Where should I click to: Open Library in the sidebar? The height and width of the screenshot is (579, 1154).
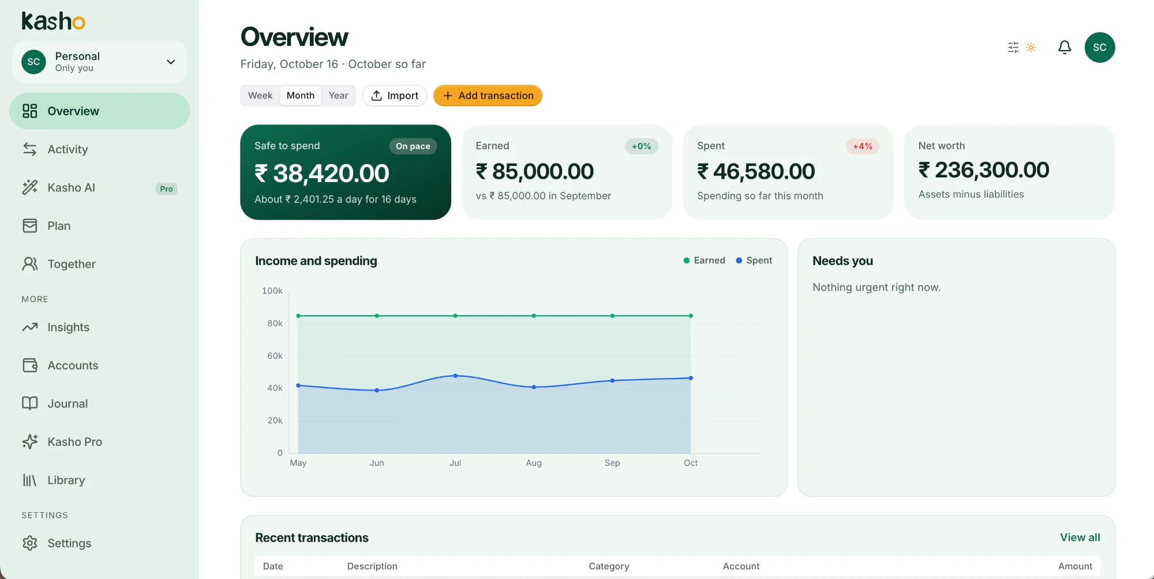99,480
